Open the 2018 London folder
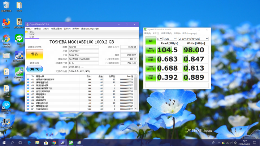Image resolution: width=260 pixels, height=146 pixels. pos(6,91)
